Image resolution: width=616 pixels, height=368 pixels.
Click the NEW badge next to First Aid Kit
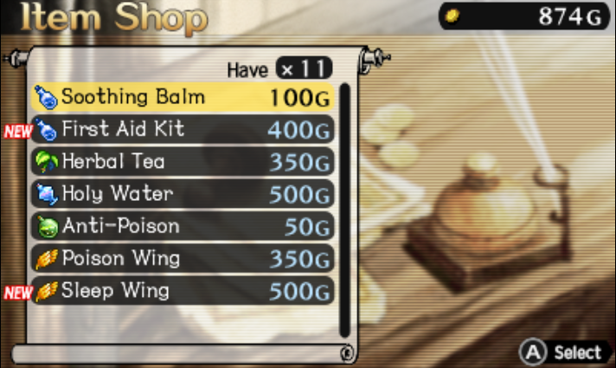click(x=18, y=132)
